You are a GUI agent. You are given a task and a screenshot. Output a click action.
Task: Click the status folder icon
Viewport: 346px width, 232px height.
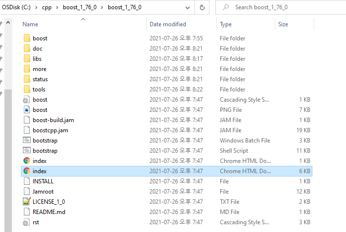27,79
